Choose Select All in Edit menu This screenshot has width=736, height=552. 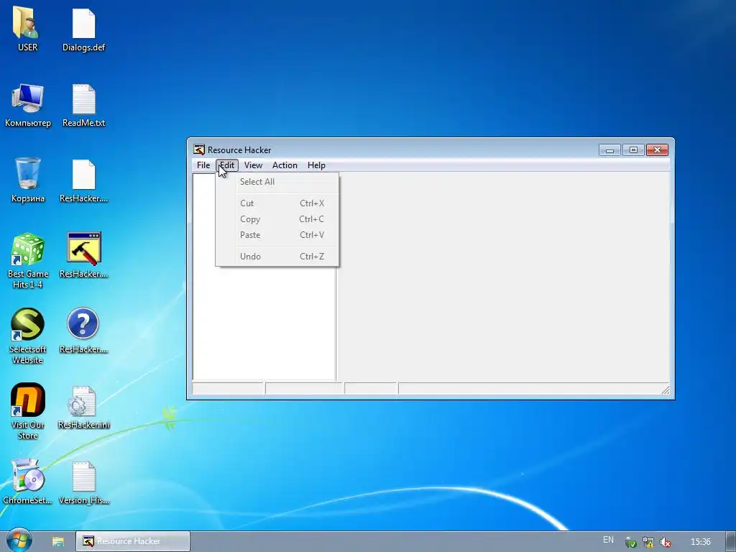coord(277,182)
